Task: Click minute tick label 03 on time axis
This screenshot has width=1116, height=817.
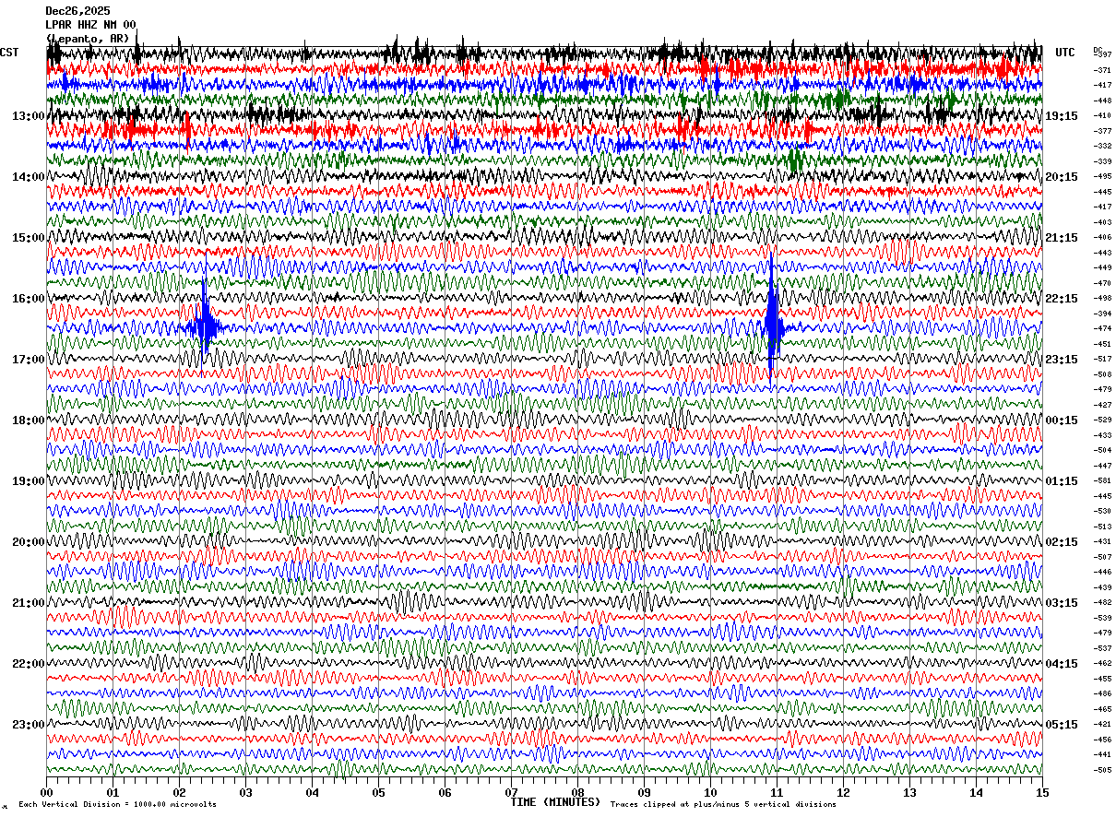Action: 245,792
